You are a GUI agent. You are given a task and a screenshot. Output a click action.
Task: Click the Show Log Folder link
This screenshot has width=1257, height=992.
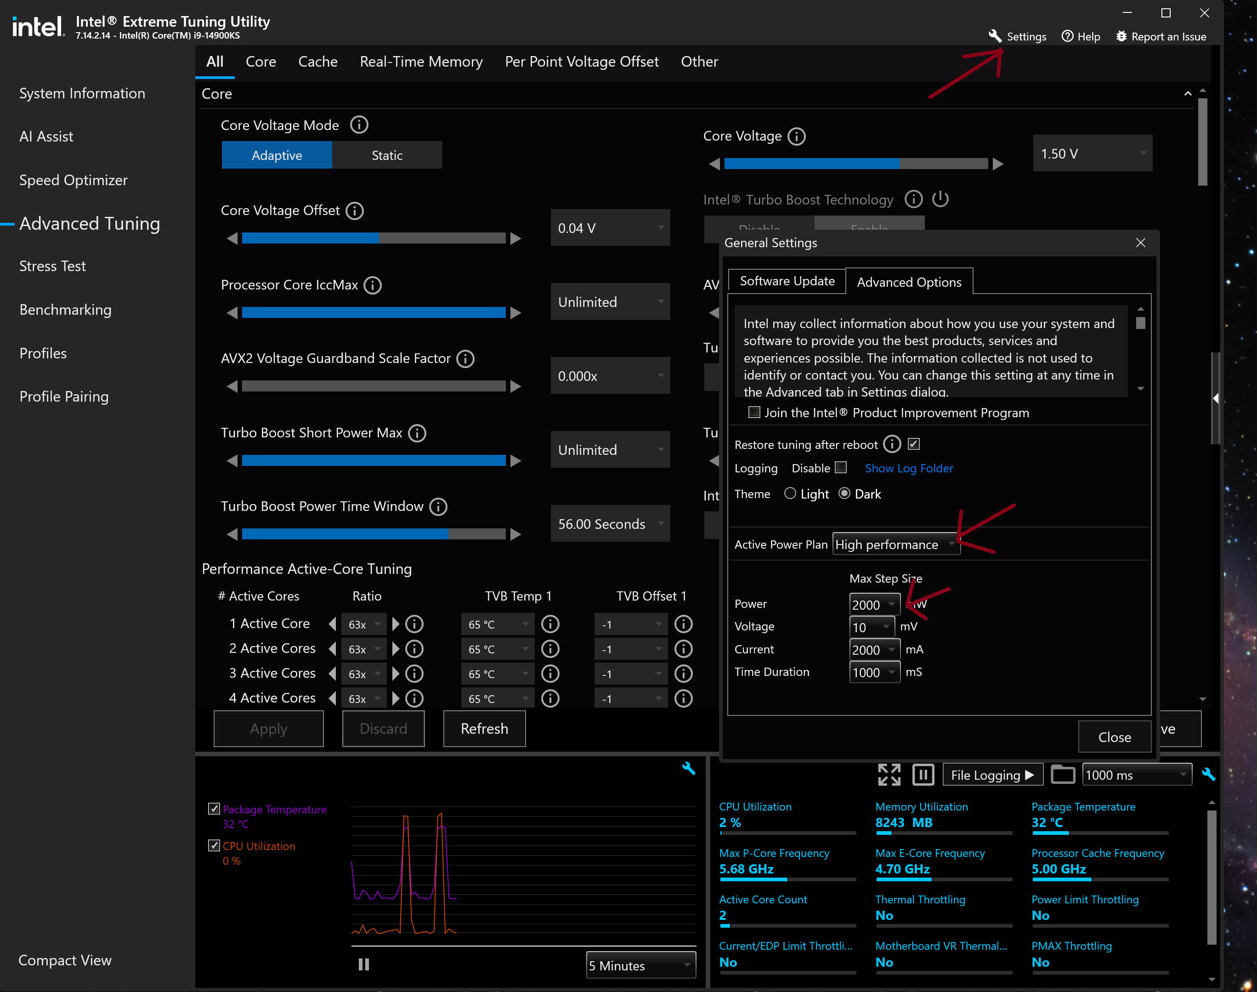tap(909, 468)
